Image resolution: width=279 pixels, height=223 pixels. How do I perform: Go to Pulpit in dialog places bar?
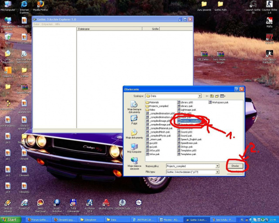(x=135, y=120)
